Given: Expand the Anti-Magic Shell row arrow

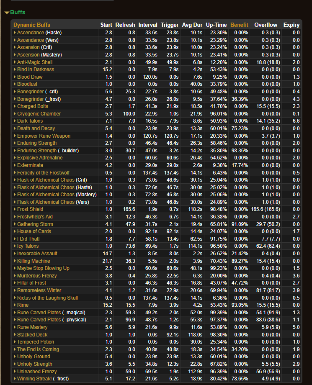Looking at the screenshot, I should pos(15,62).
